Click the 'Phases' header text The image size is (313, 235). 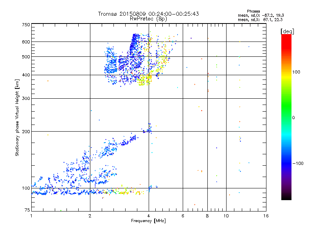coord(253,11)
